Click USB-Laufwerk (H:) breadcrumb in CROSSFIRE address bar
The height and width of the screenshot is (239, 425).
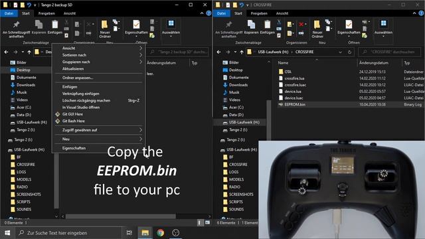tap(273, 52)
